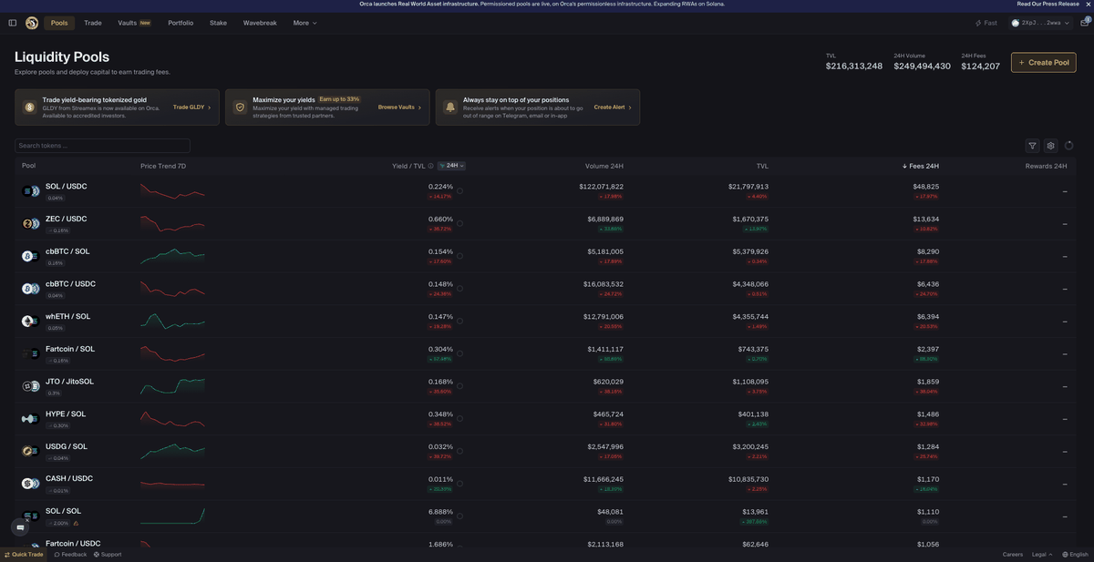
Task: Open the Feedback link
Action: (x=71, y=554)
